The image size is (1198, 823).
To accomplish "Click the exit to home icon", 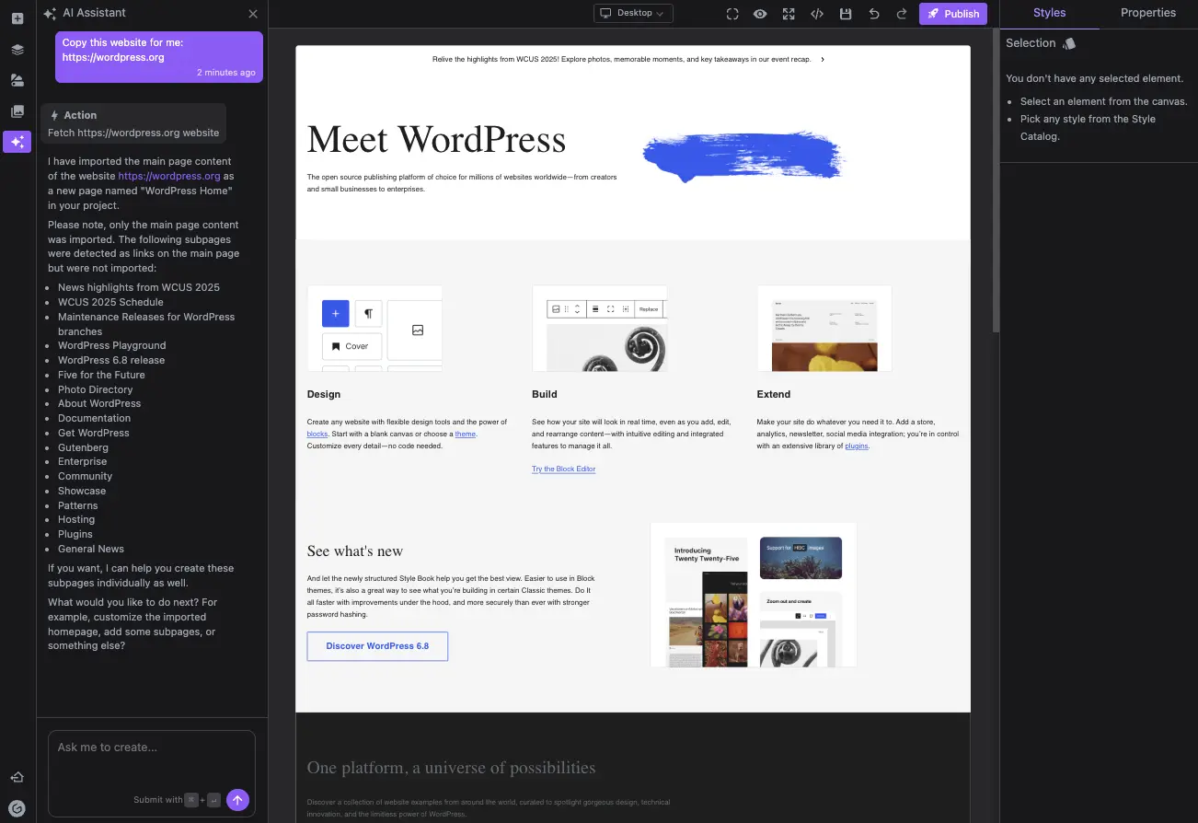I will (17, 778).
